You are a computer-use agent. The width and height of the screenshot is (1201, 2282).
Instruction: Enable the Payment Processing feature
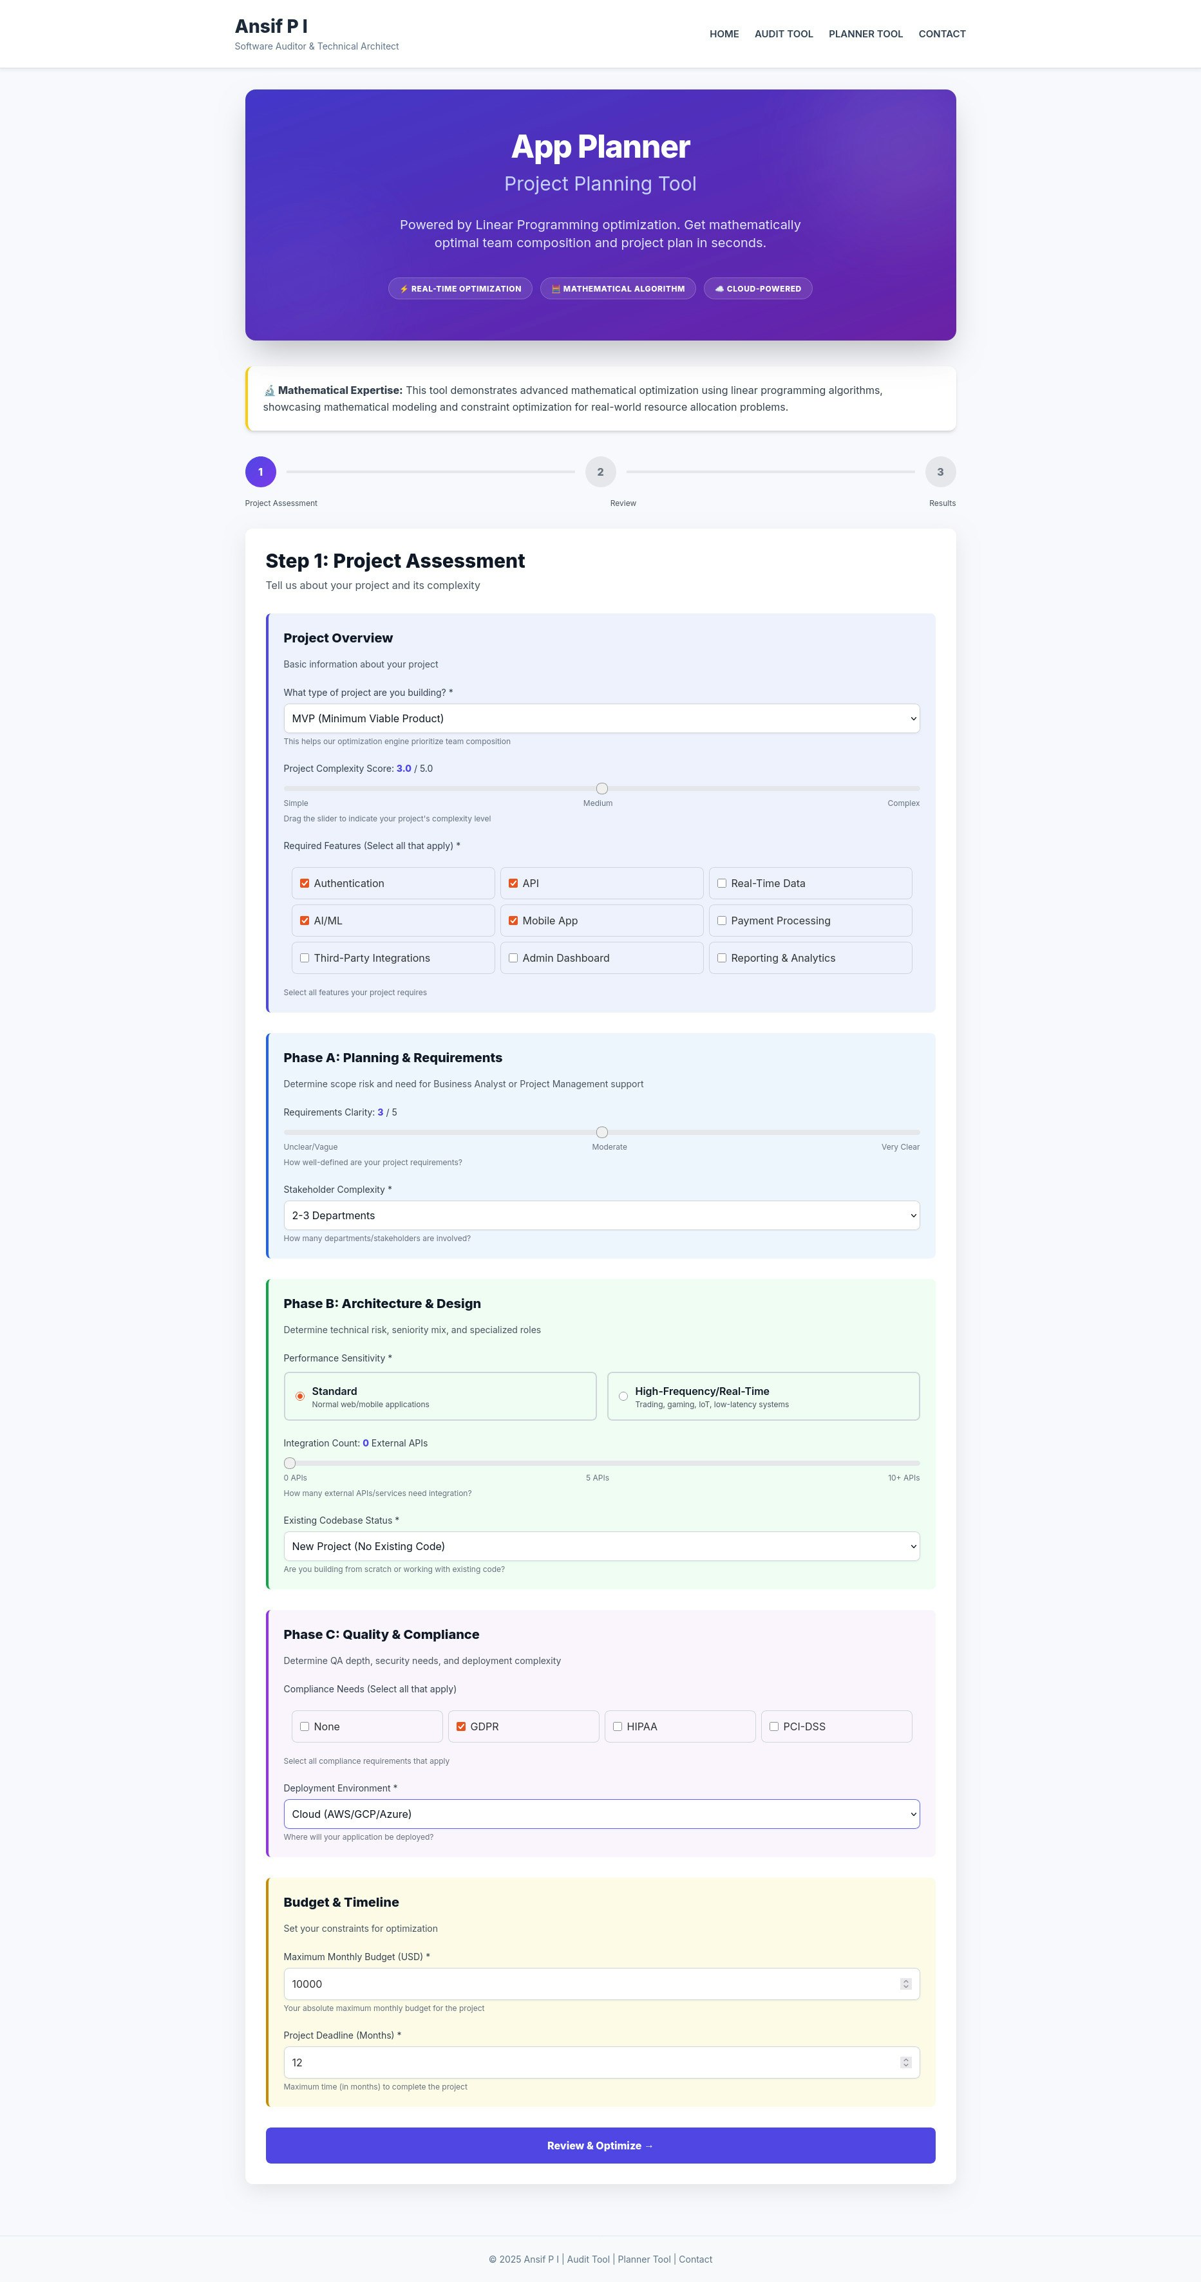723,921
